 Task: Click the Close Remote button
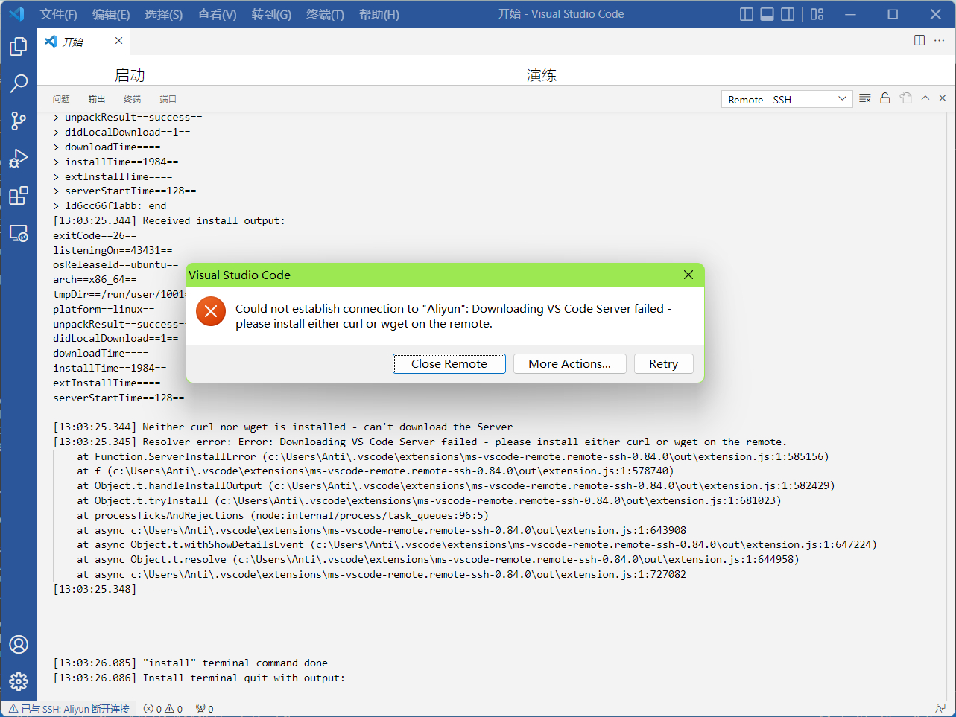(x=449, y=363)
